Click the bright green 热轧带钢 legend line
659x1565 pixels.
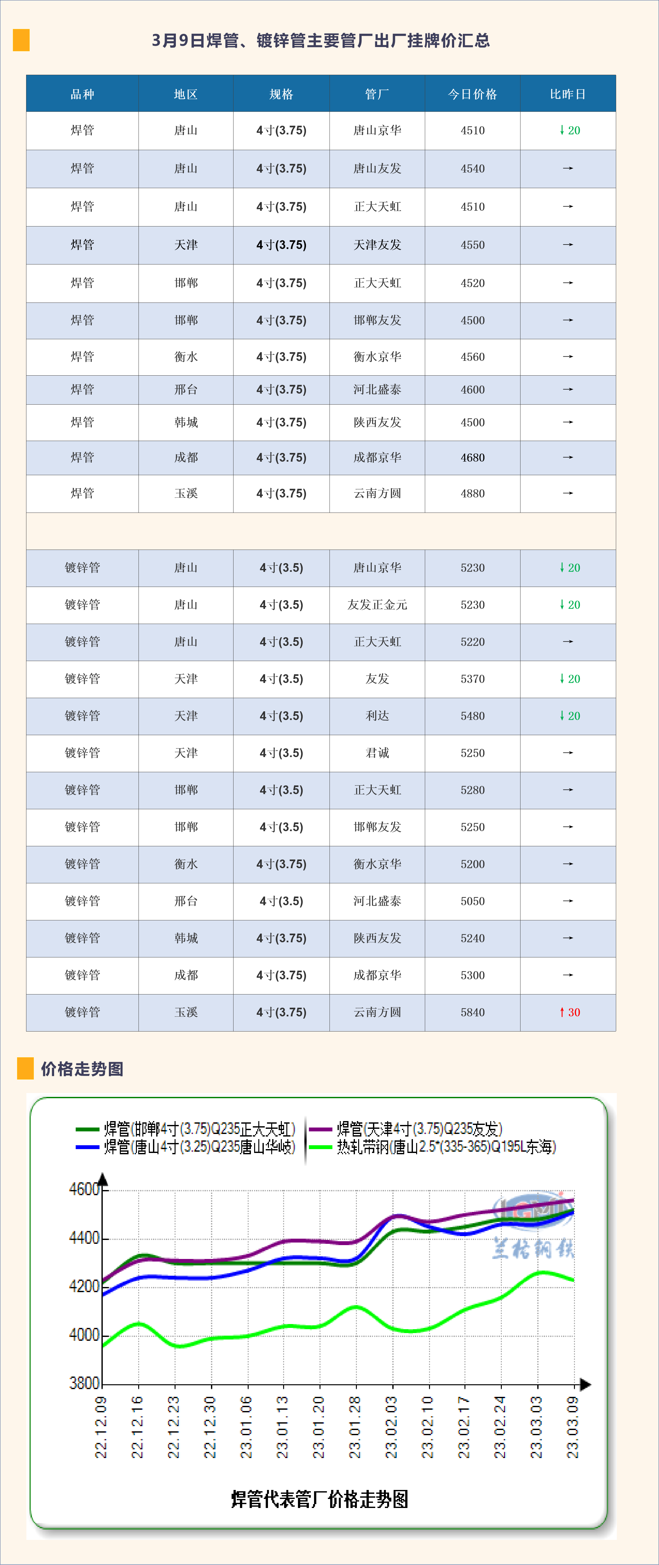click(320, 1147)
